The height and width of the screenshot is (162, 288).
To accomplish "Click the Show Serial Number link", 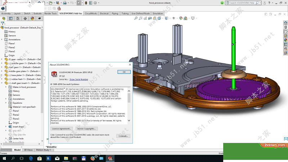I will point(79,79).
